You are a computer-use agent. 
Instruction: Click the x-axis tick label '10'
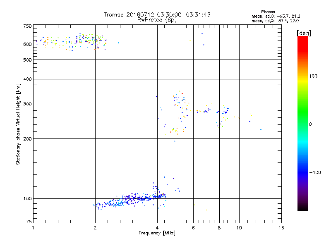[239, 228]
